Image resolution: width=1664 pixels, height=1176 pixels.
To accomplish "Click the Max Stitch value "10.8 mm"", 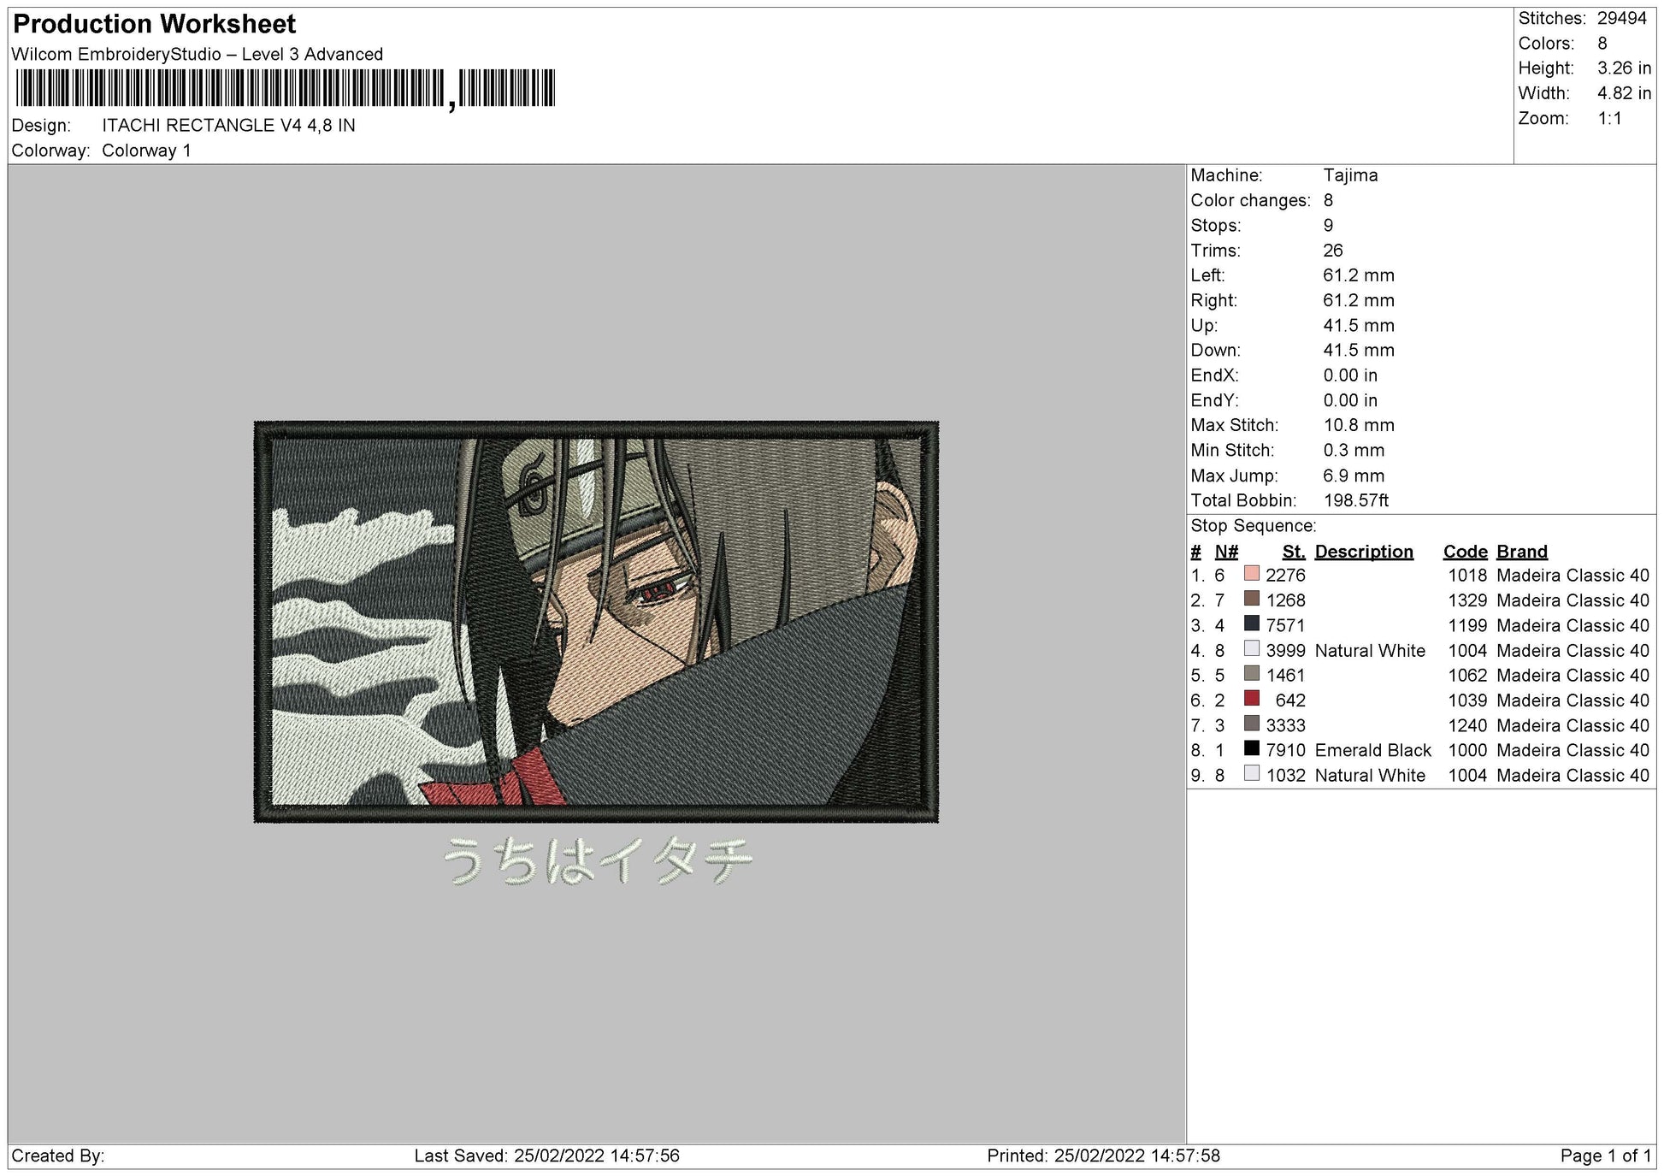I will [x=1358, y=425].
